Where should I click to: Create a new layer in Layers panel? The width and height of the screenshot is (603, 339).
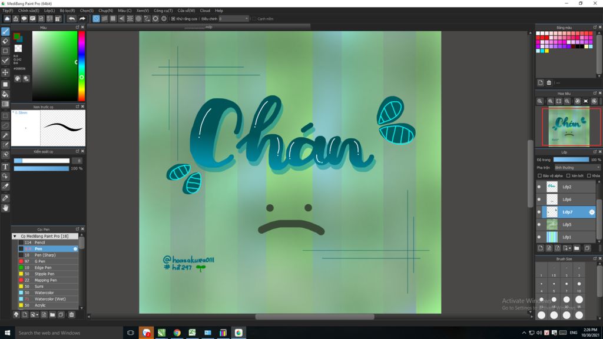[541, 248]
